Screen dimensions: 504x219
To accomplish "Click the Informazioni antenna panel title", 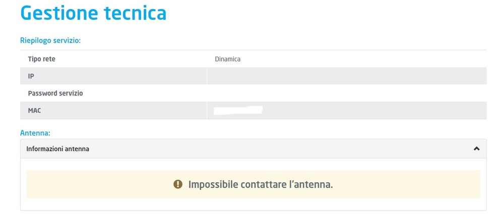I will coord(57,149).
